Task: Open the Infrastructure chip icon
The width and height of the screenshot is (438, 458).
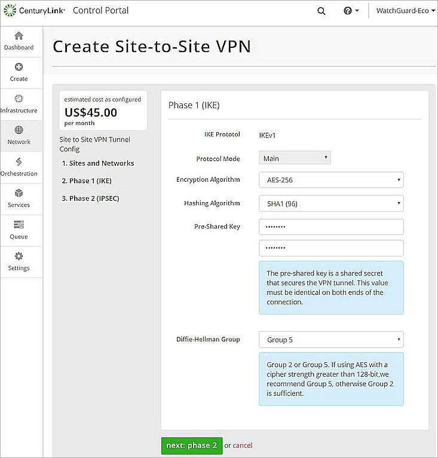Action: (x=19, y=99)
